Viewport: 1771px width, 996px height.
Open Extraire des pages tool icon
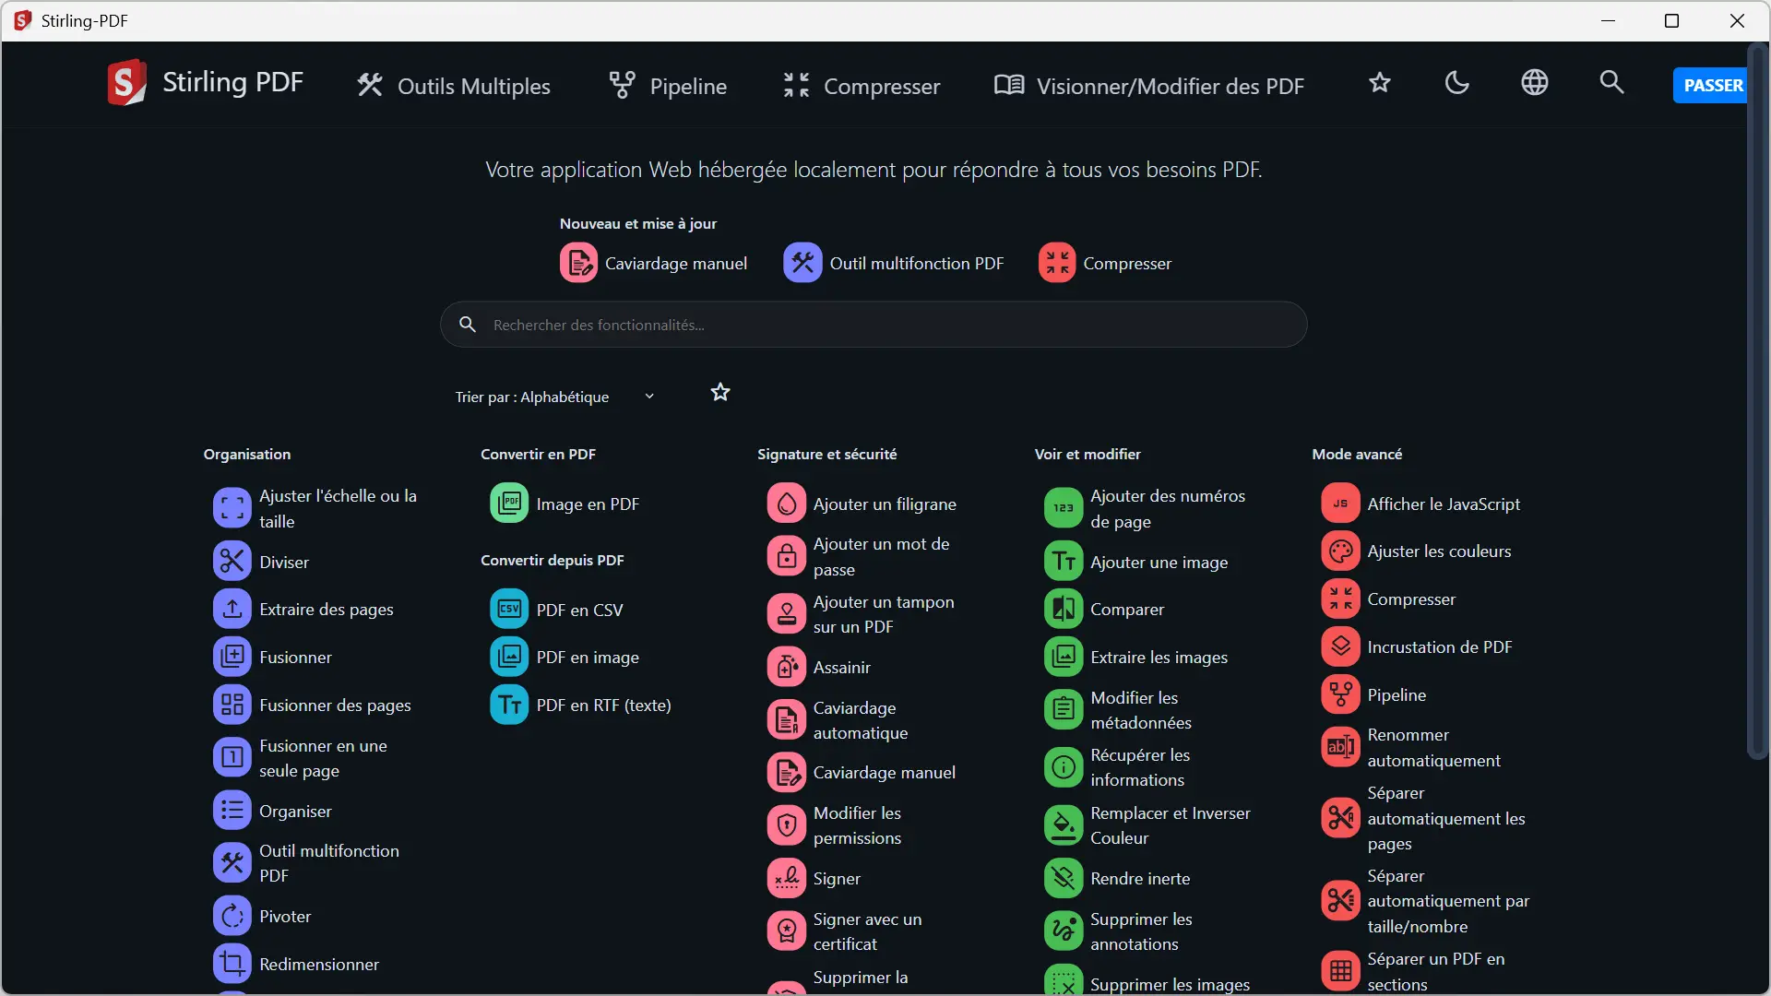[x=232, y=609]
